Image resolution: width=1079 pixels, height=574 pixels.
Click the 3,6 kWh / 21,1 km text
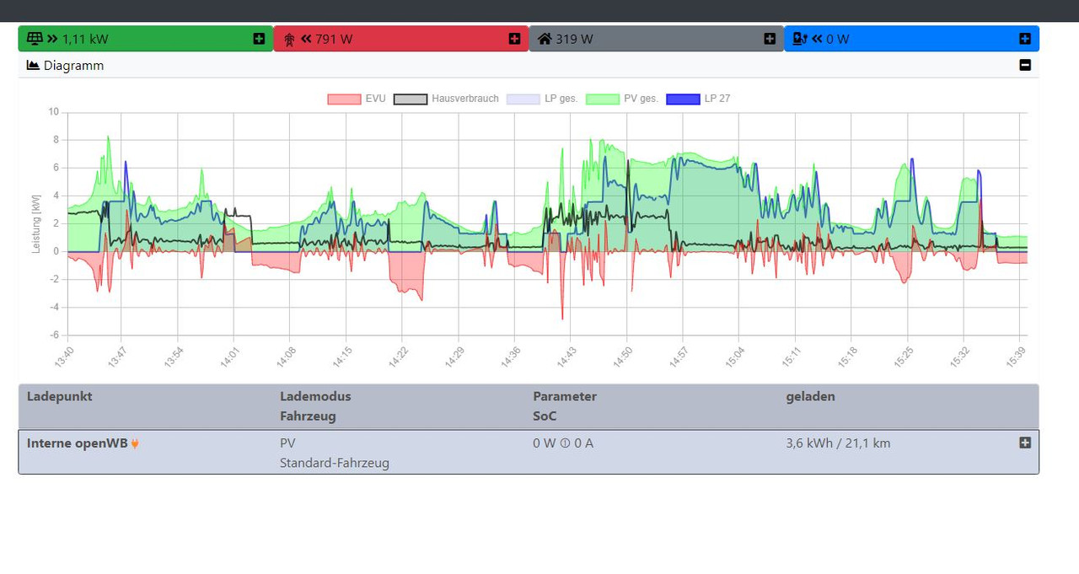[838, 443]
